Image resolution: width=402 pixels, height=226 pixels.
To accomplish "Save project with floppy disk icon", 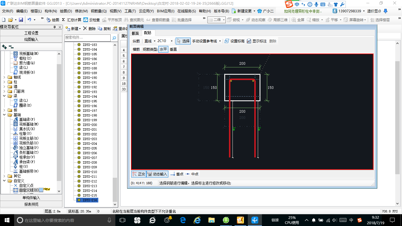I will tap(21, 20).
